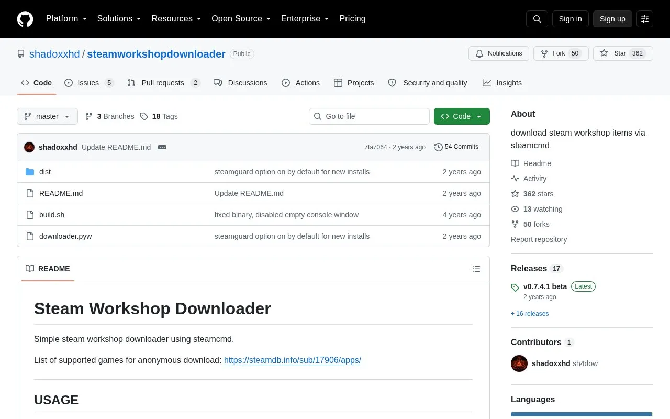The image size is (670, 419).
Task: Open the Projects tab
Action: 354,83
